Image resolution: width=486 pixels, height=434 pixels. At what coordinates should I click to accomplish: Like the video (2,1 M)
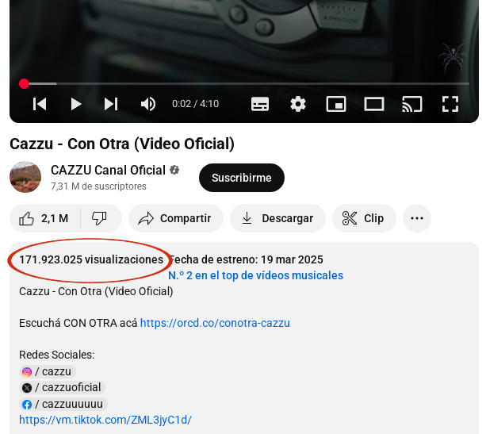pos(44,218)
